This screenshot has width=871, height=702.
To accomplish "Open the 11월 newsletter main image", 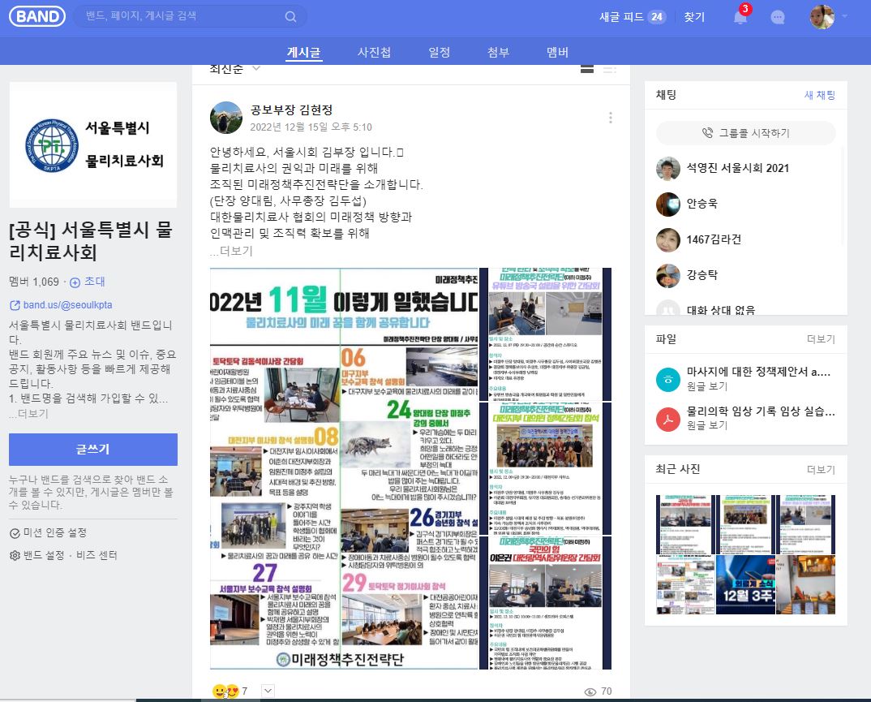I will pos(344,468).
